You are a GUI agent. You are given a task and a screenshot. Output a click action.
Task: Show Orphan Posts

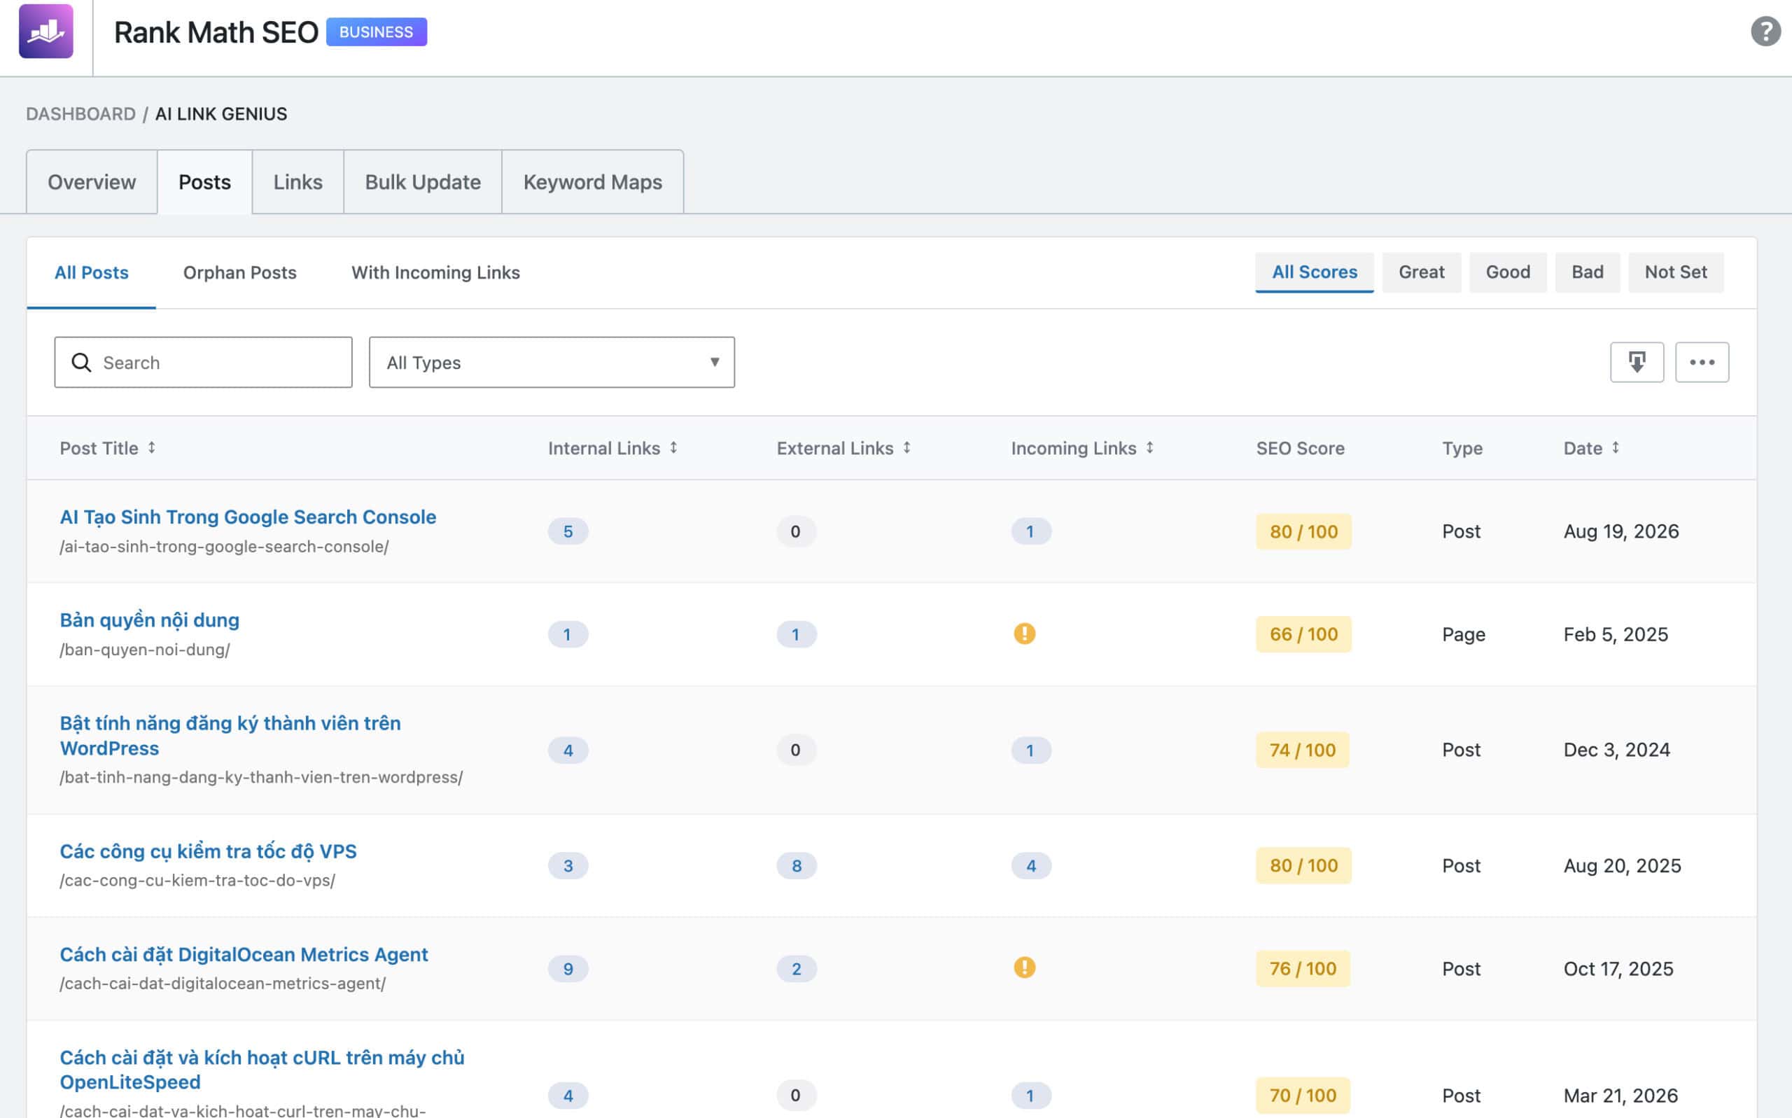click(x=239, y=273)
